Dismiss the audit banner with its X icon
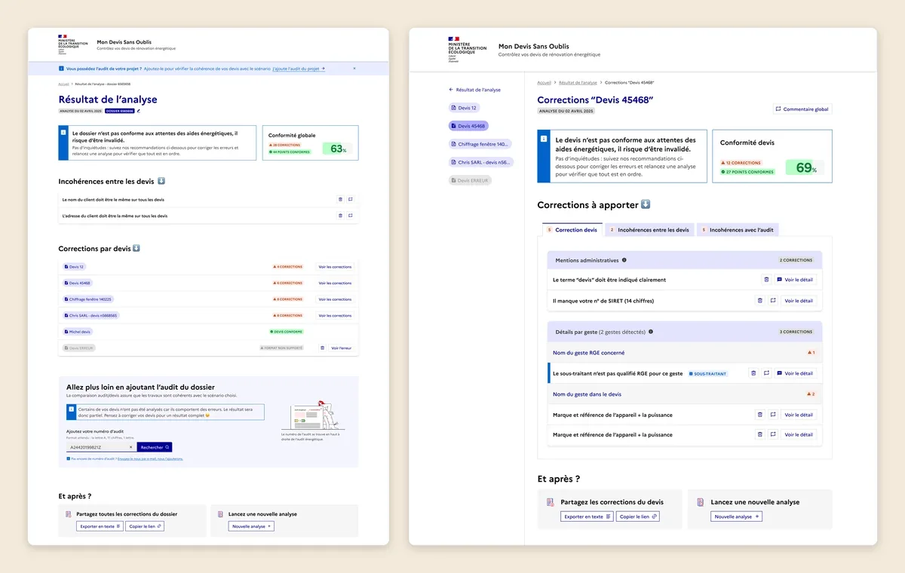The image size is (905, 573). point(354,69)
